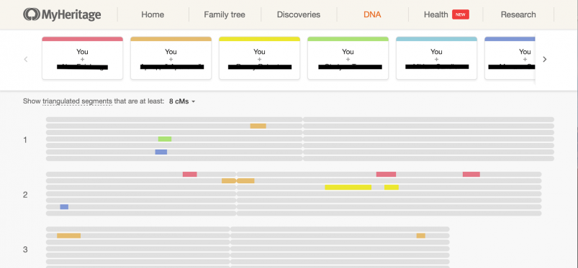578x268 pixels.
Task: Select the DNA navigation item
Action: [372, 14]
